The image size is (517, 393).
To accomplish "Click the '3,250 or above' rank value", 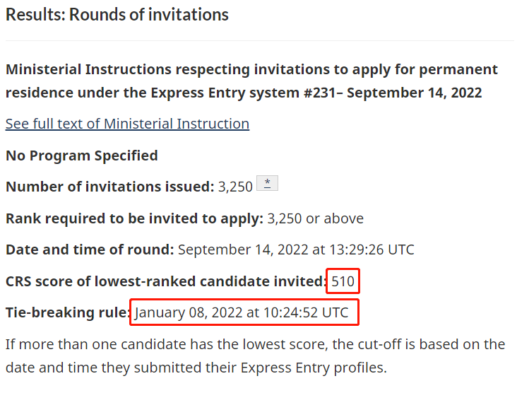I will pos(315,218).
